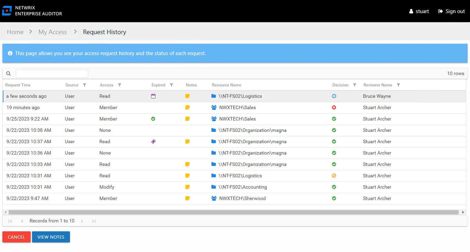Focus the table search input field
The width and height of the screenshot is (470, 252).
[x=52, y=73]
